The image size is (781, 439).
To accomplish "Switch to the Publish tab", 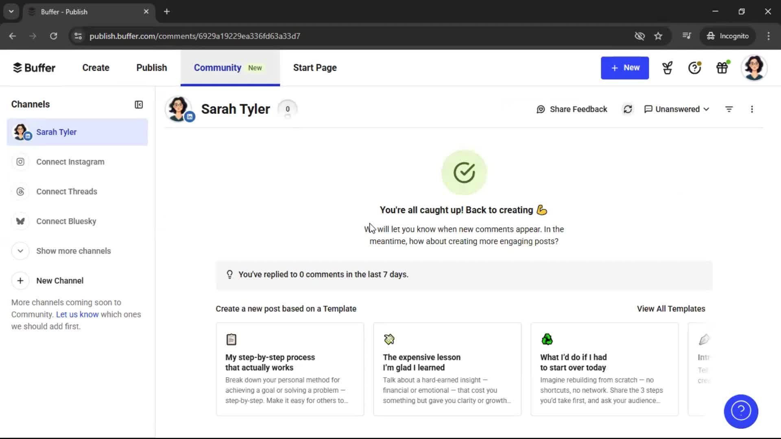I will point(151,67).
